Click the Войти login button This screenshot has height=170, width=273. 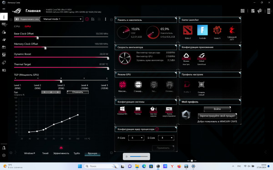coord(217,109)
